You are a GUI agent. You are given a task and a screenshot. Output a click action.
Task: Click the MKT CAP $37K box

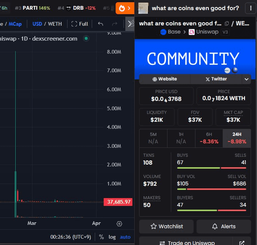[x=233, y=117]
